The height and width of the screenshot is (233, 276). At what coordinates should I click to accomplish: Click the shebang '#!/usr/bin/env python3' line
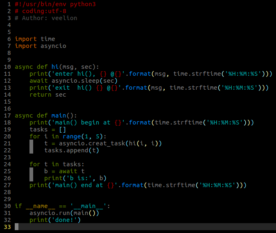[x=55, y=4]
